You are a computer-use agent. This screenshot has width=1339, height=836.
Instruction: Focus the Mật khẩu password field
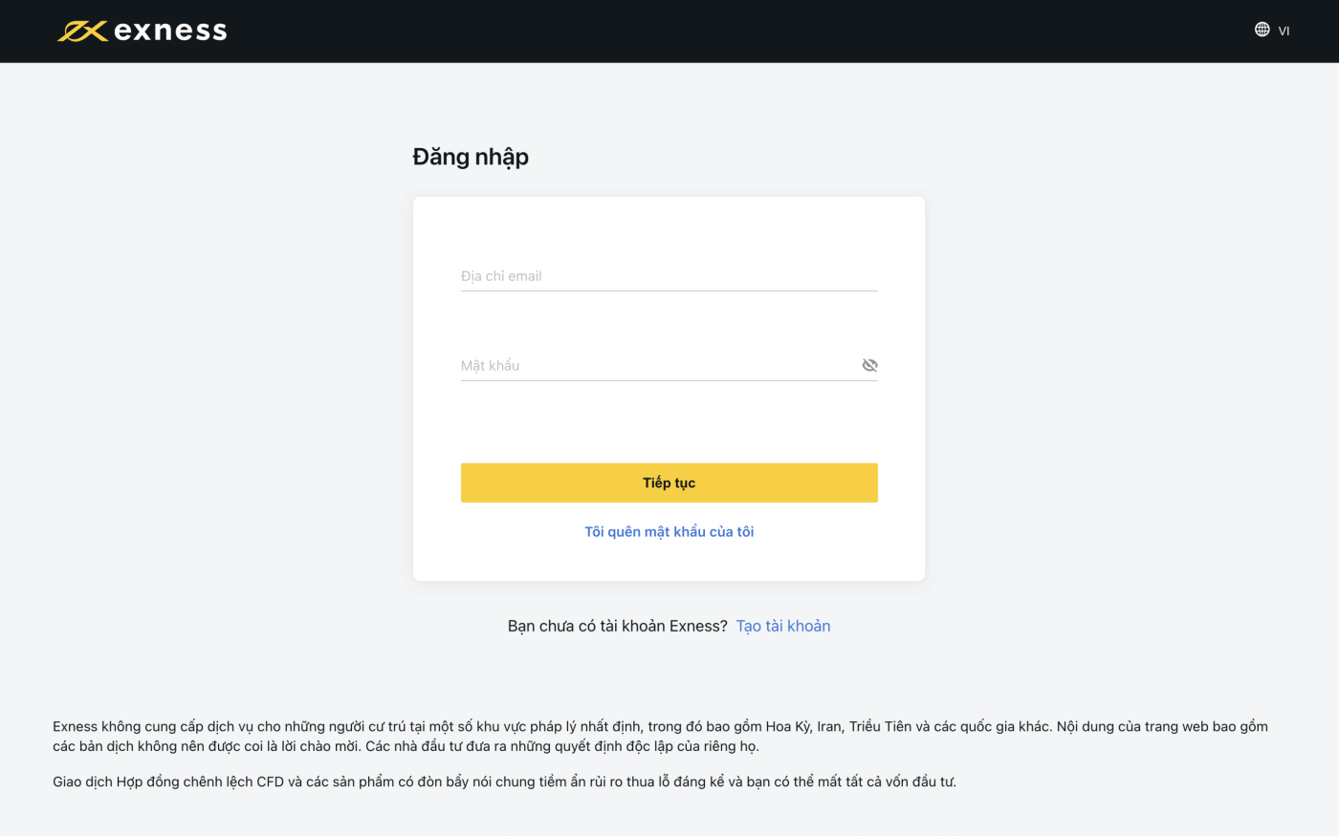click(x=660, y=365)
